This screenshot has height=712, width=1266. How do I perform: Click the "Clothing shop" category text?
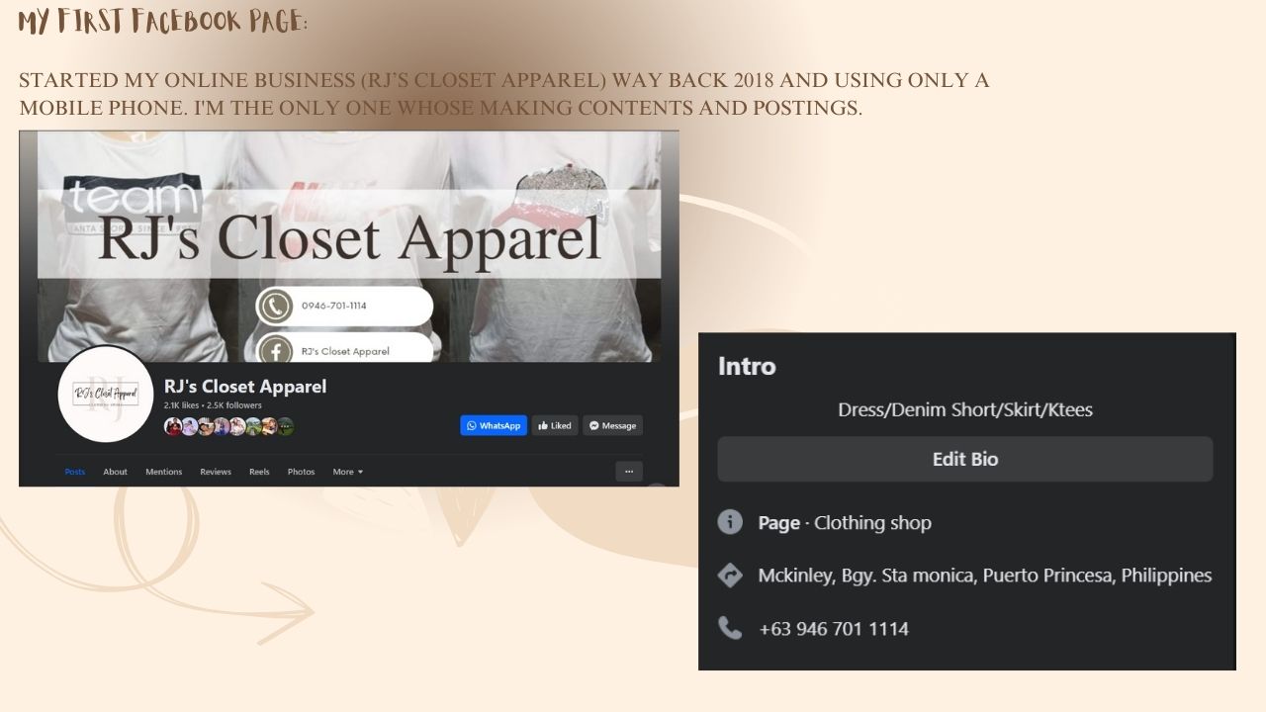click(x=873, y=522)
